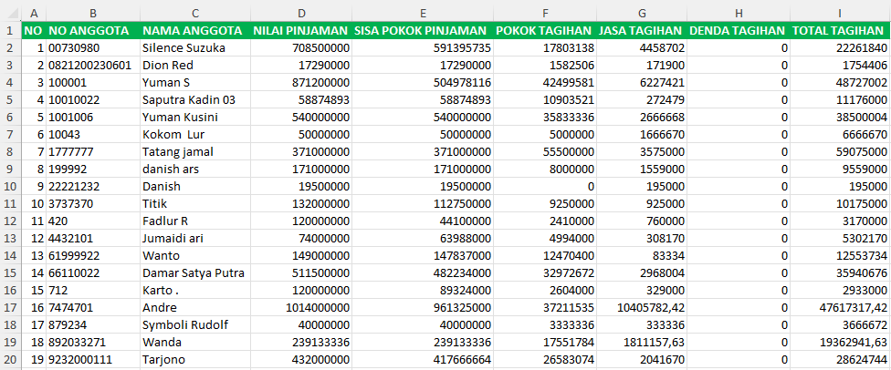Click total tagihan value 195000
891x370 pixels.
click(x=840, y=186)
